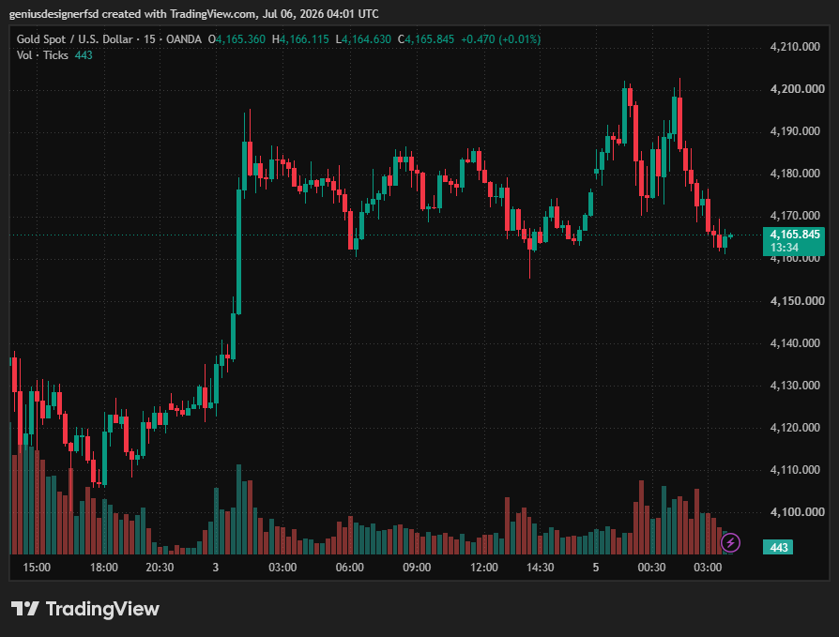Click the 4,170.000 price axis label

795,216
